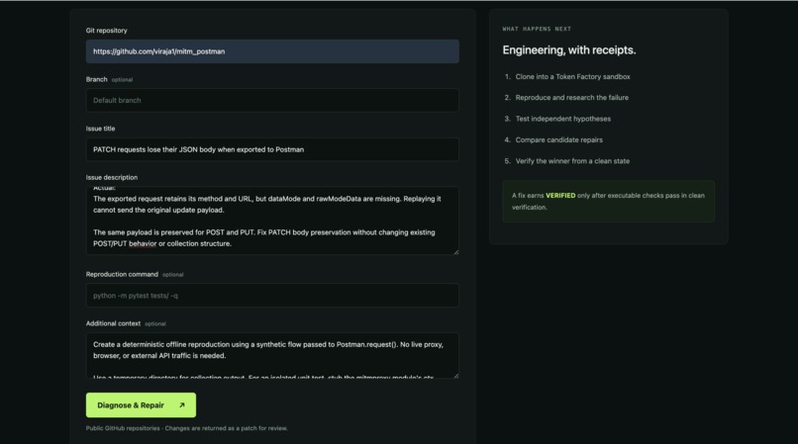Click the 'Git repository' label

click(106, 31)
